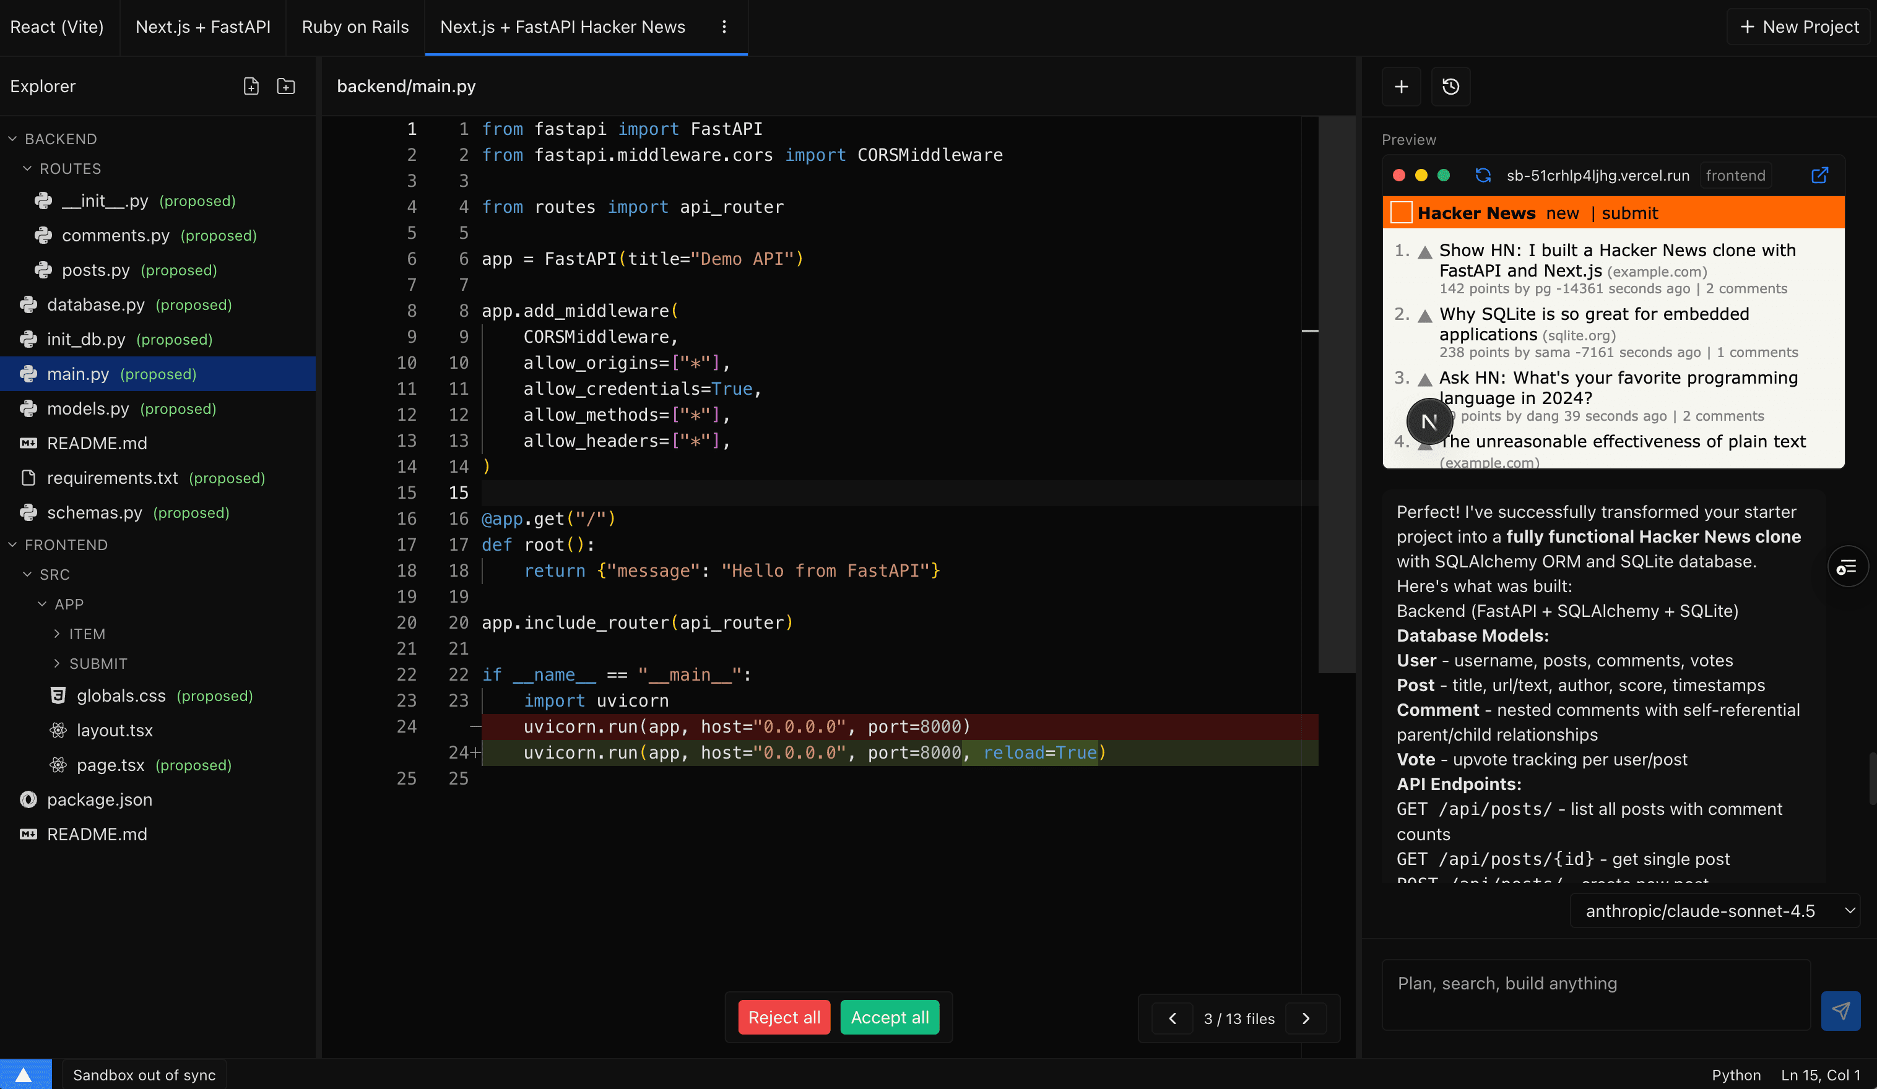Open the floating feed widget on the right edge
The image size is (1877, 1089).
pos(1848,566)
